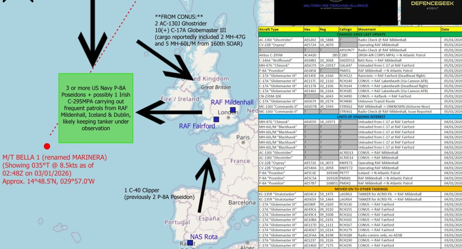Click the green P-8A Poseidons info box
Screen dimensions: 462x249
pos(96,108)
